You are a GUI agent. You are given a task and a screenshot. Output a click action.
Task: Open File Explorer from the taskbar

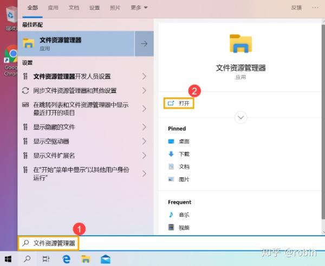click(x=86, y=259)
